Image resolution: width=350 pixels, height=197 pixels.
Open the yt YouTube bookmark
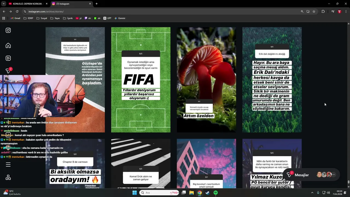click(x=79, y=18)
